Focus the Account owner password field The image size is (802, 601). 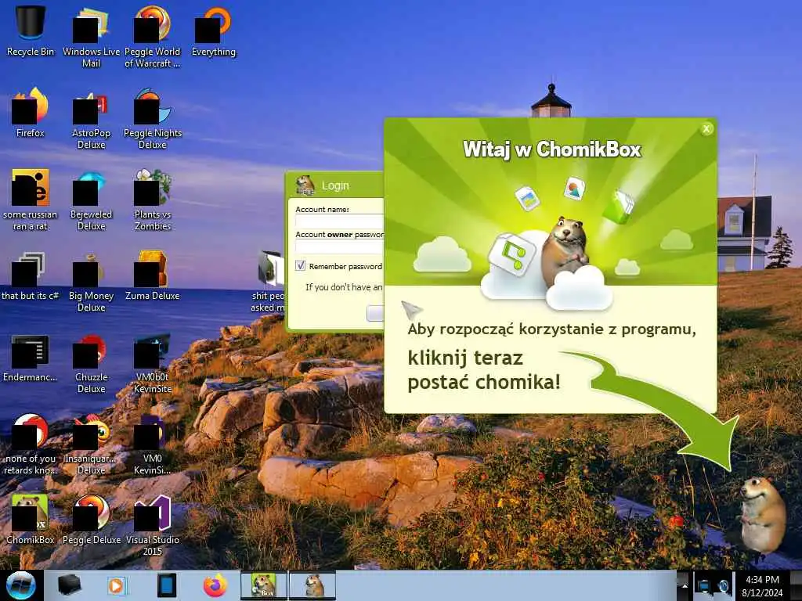click(340, 247)
